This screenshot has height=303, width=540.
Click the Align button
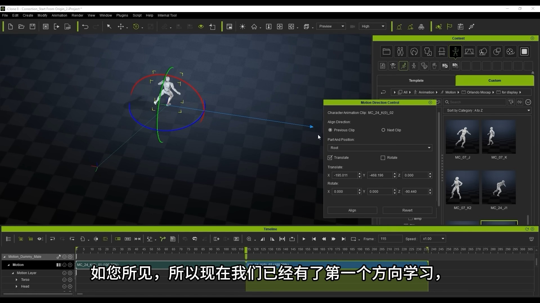pyautogui.click(x=352, y=210)
